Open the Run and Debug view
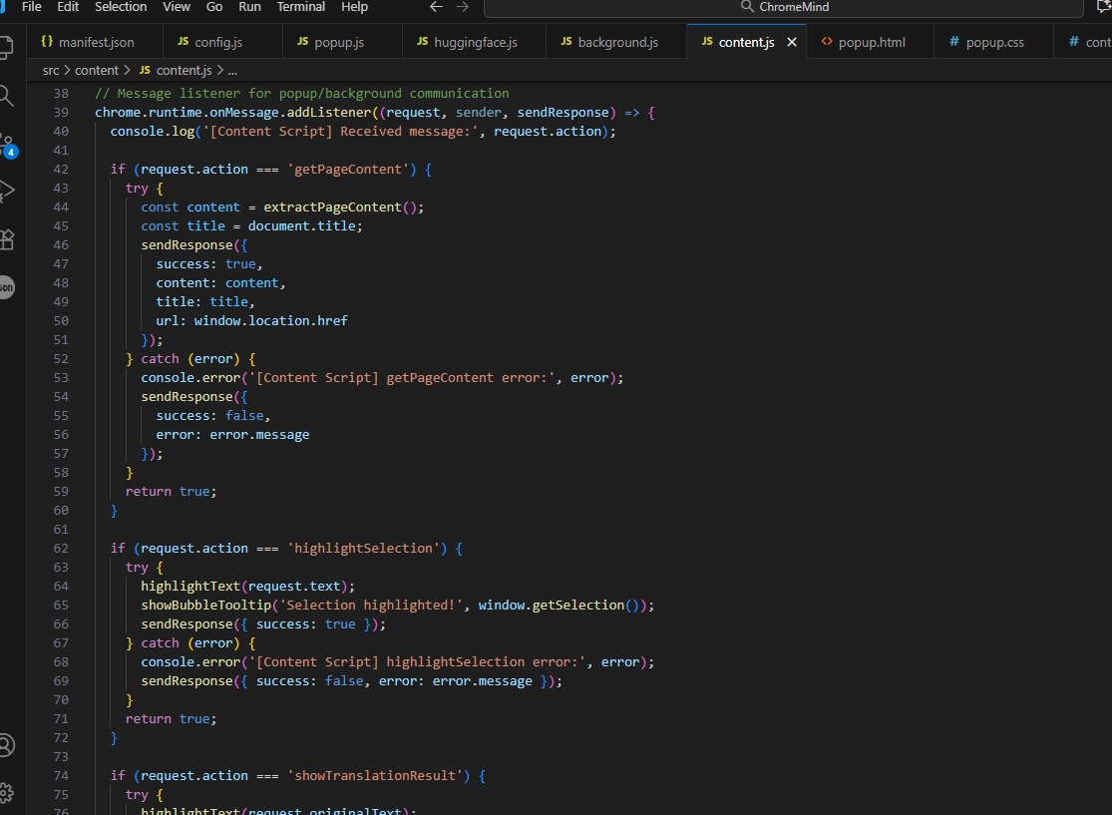 click(6, 192)
